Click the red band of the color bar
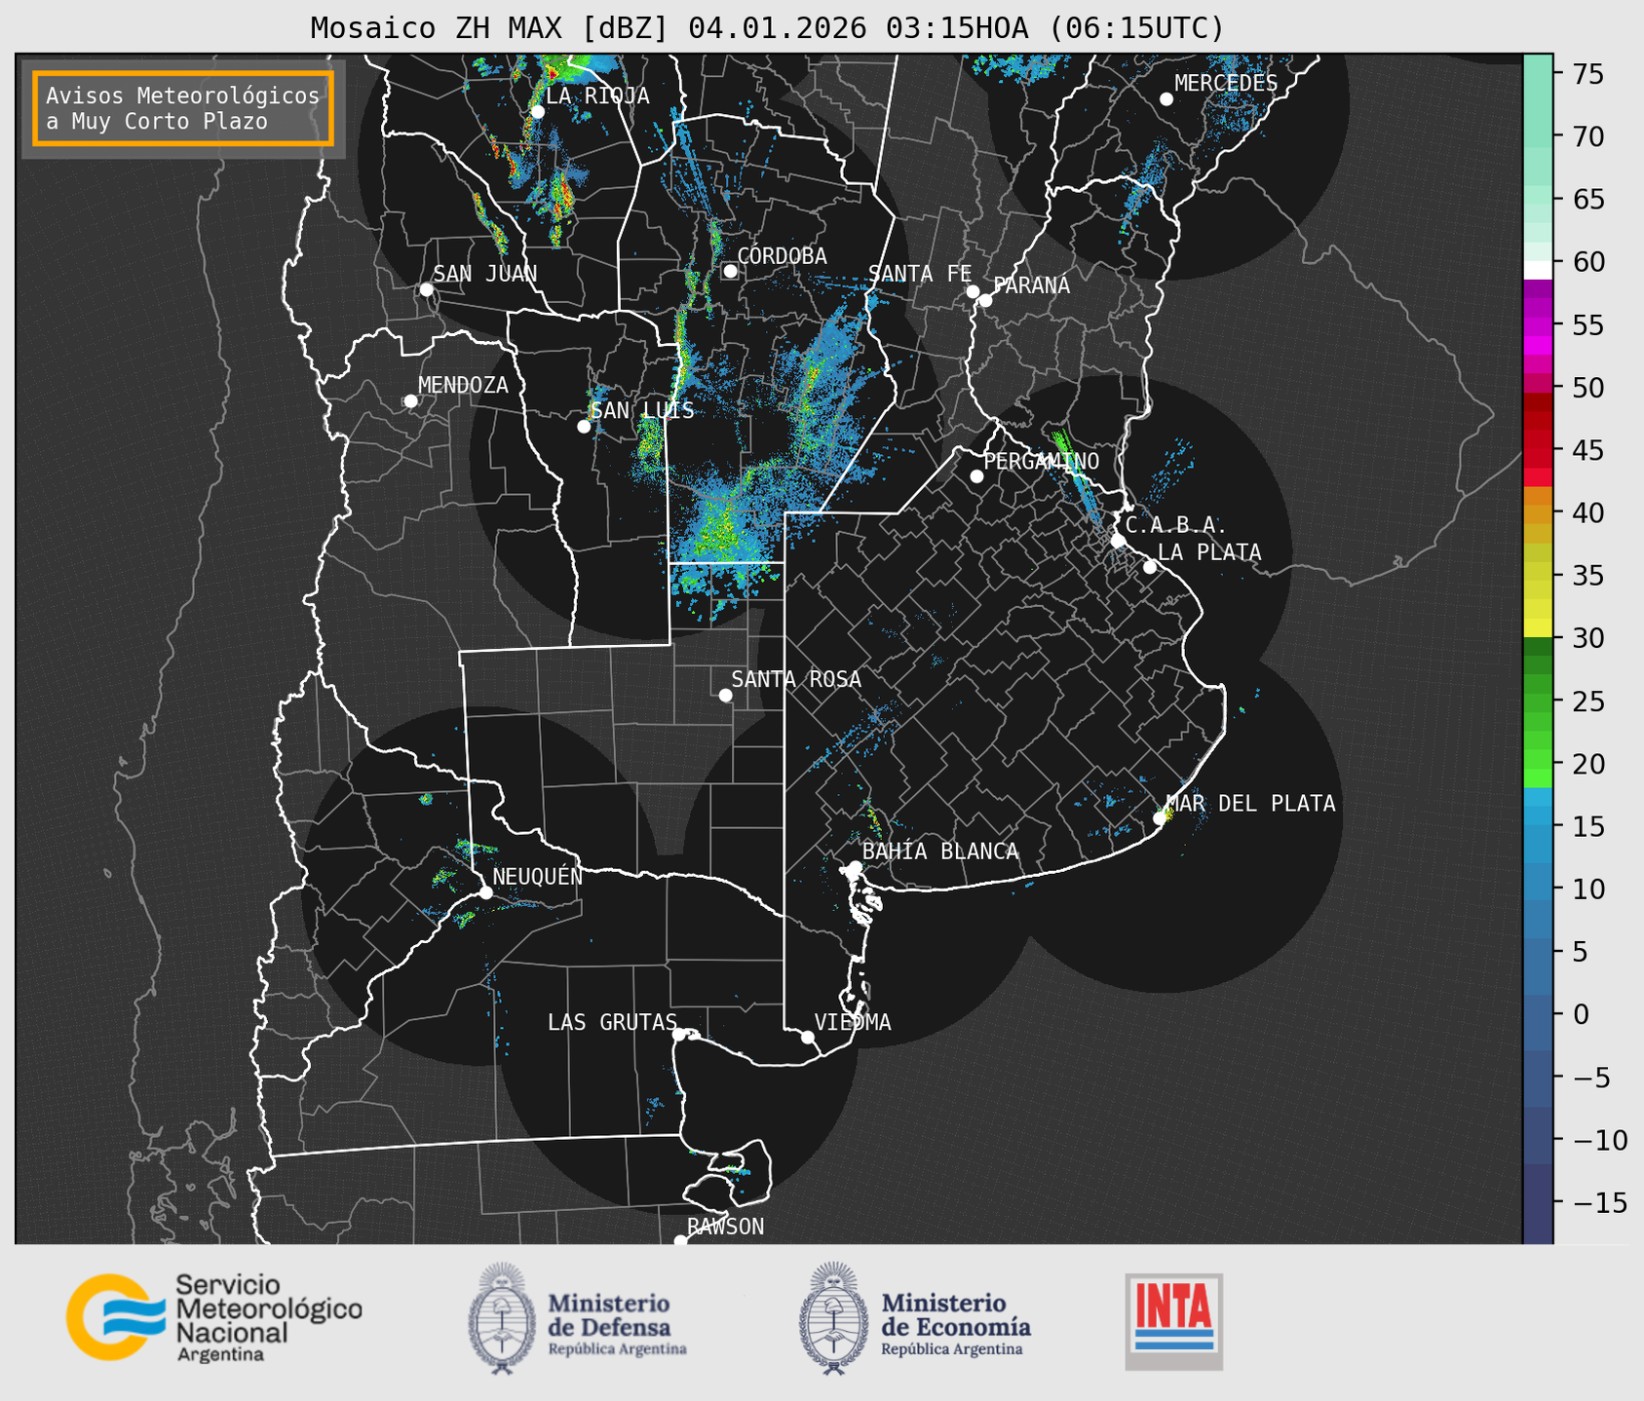The image size is (1644, 1401). point(1538,438)
